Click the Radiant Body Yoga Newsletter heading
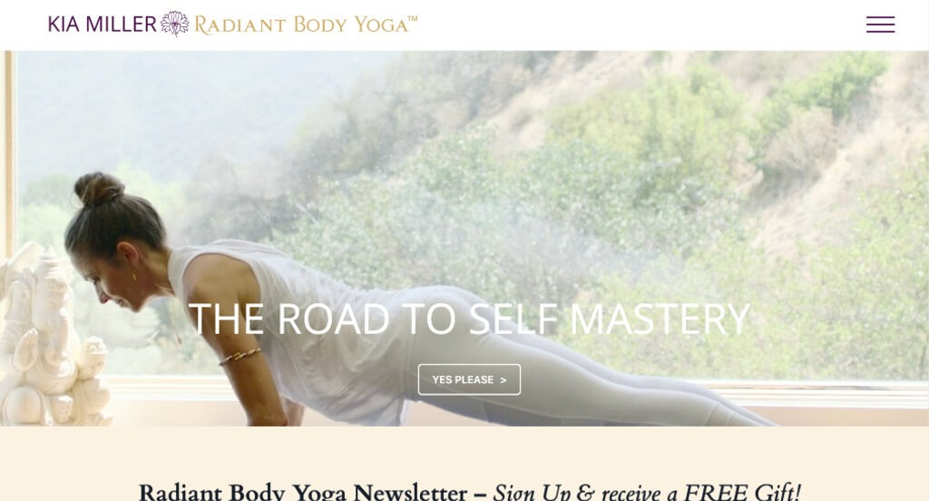The height and width of the screenshot is (501, 929). tap(303, 492)
